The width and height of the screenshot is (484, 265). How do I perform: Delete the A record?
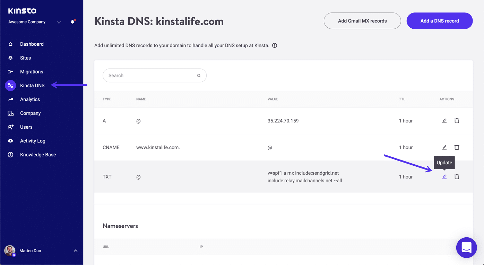click(x=457, y=121)
